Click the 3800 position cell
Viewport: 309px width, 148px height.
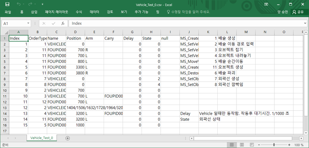pyautogui.click(x=75, y=73)
